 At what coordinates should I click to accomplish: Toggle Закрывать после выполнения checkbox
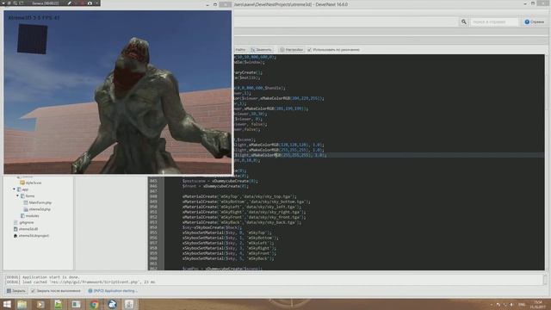point(33,291)
